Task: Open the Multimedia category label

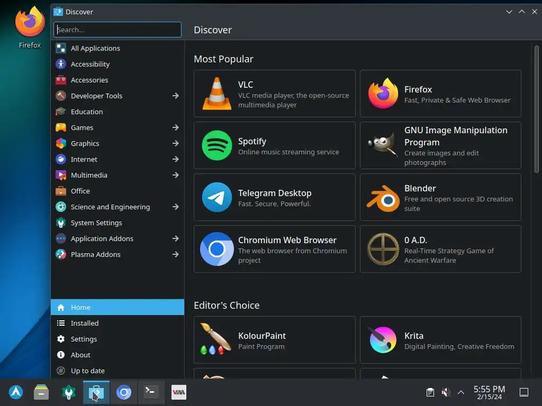Action: pyautogui.click(x=89, y=175)
